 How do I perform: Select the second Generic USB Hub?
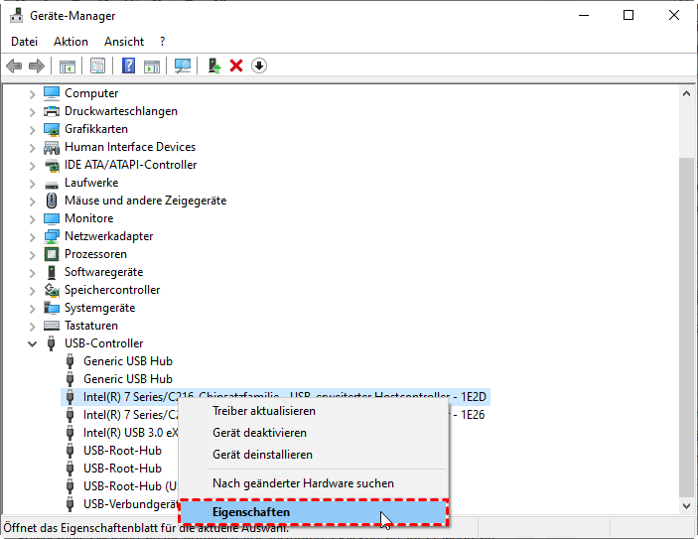pos(128,379)
